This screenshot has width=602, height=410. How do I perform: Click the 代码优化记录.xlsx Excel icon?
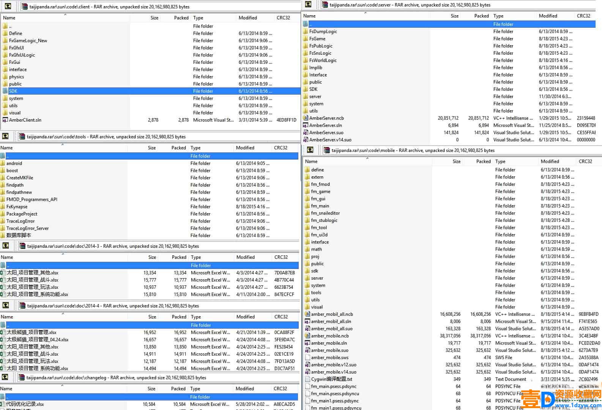point(3,404)
